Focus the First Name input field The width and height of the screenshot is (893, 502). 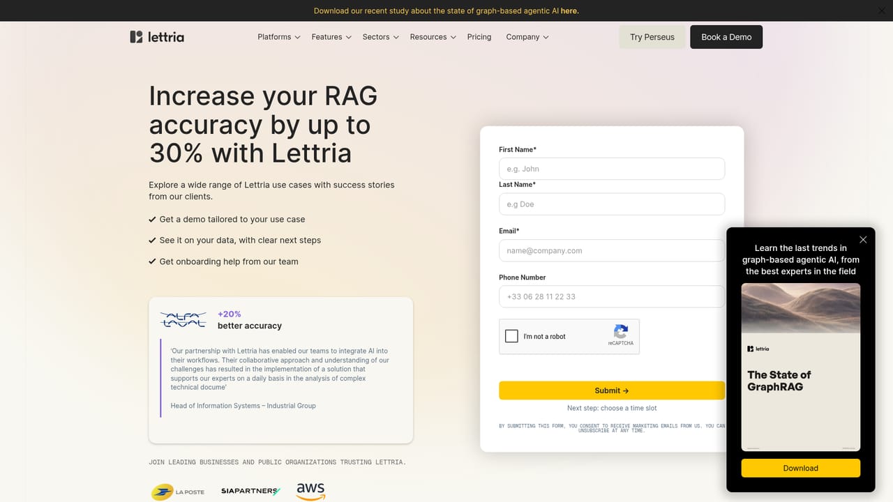click(x=612, y=169)
